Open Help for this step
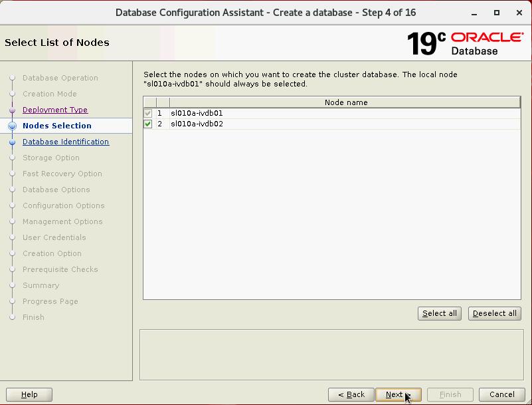The width and height of the screenshot is (532, 405). (29, 394)
